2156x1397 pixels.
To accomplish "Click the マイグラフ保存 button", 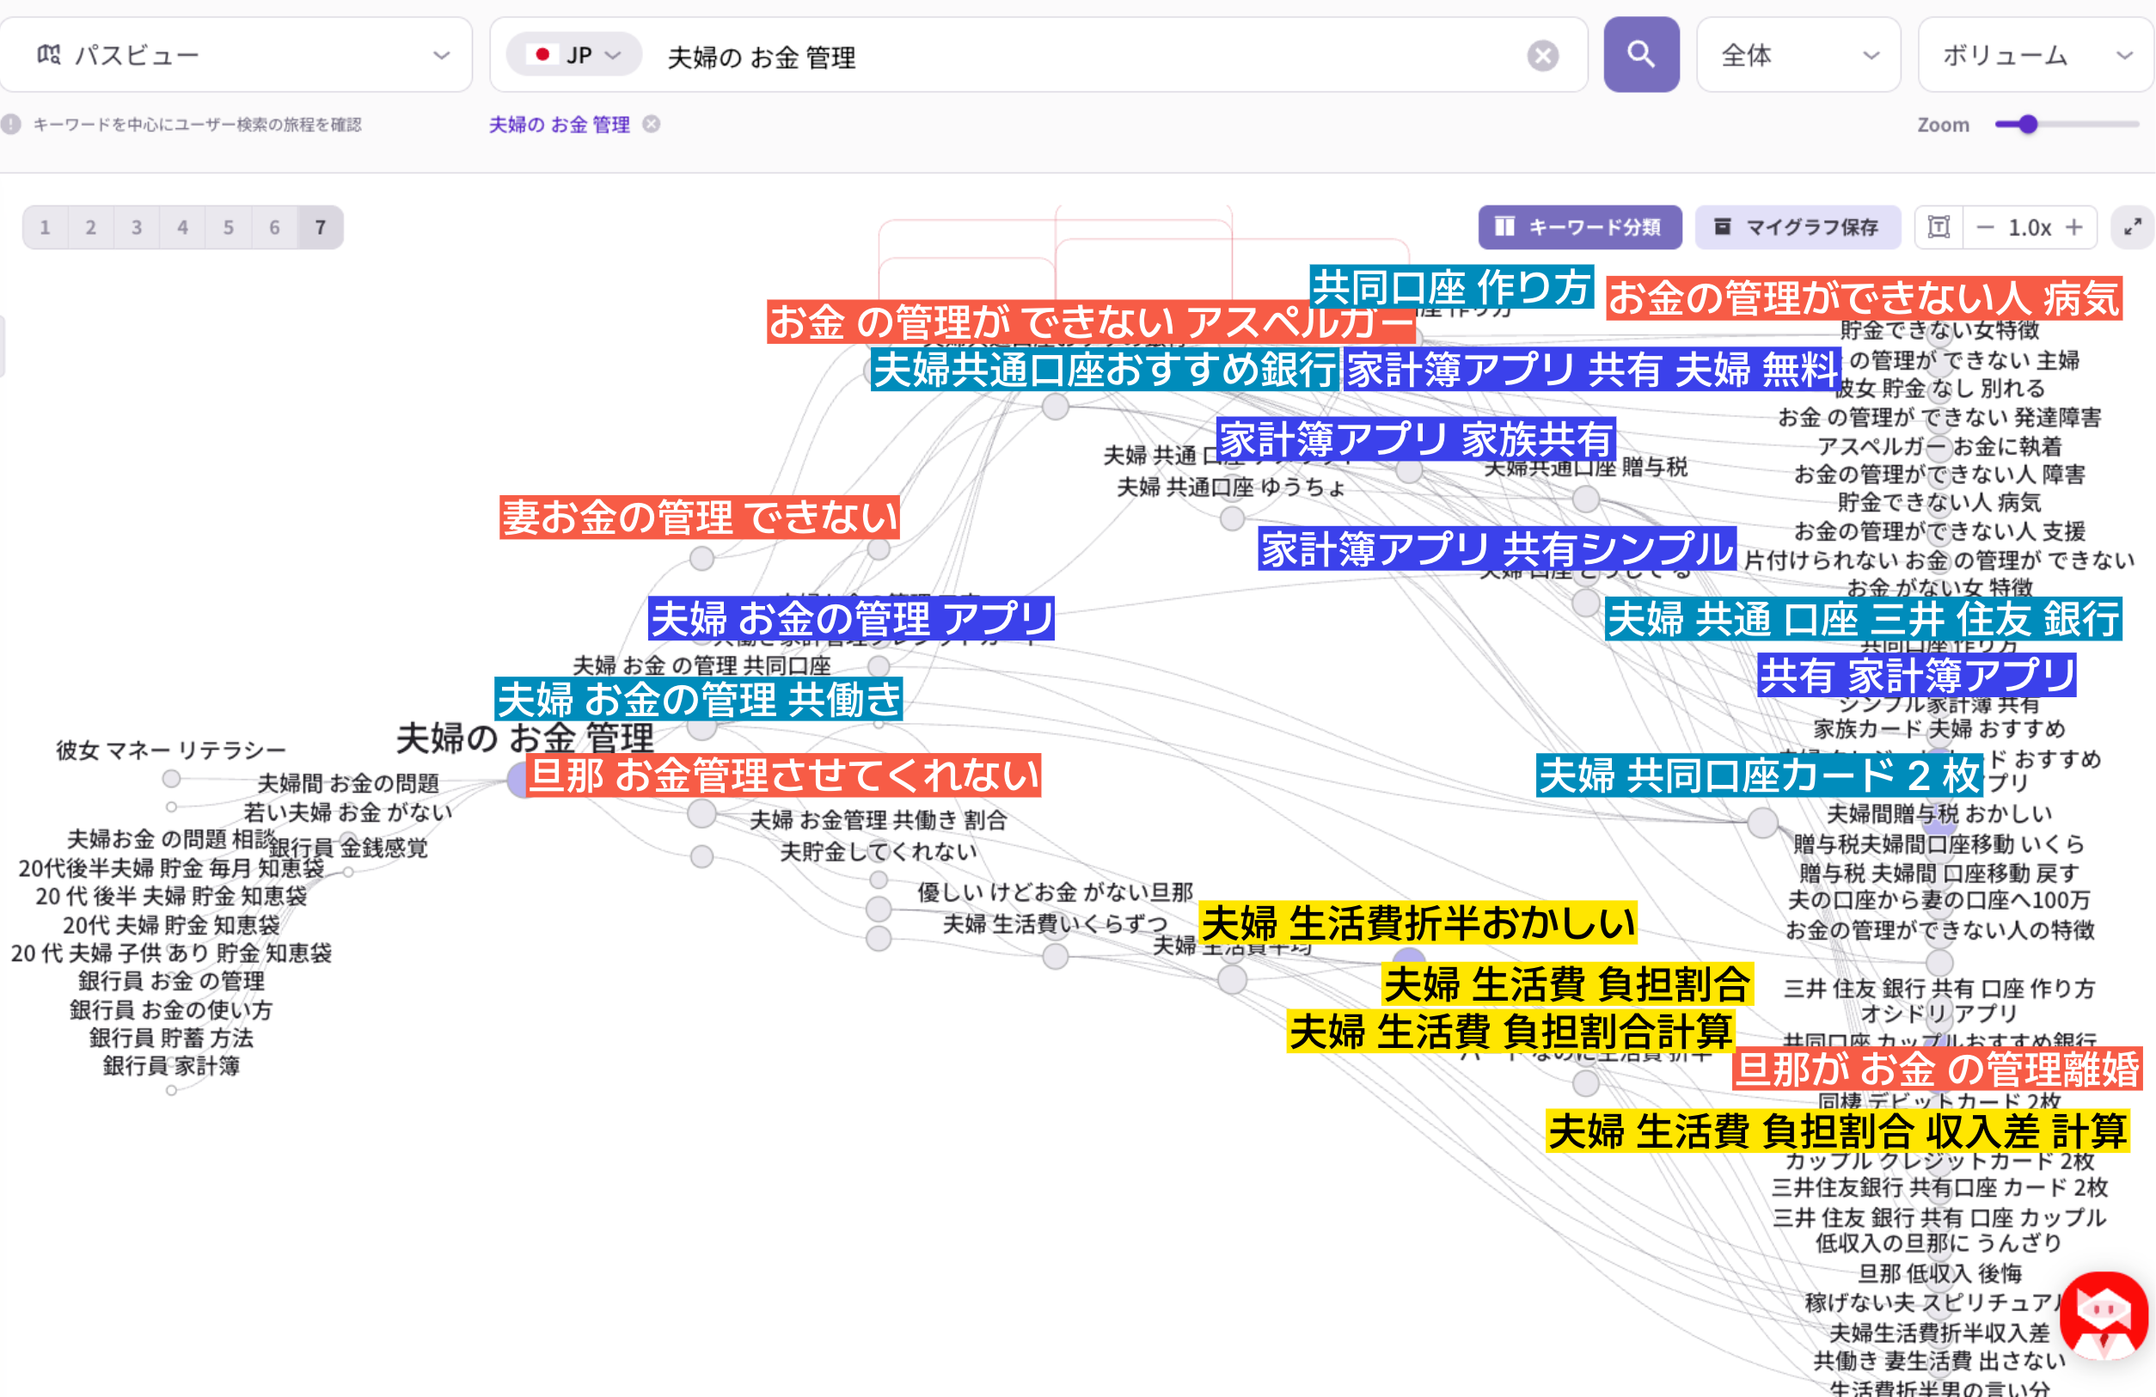I will click(1798, 226).
